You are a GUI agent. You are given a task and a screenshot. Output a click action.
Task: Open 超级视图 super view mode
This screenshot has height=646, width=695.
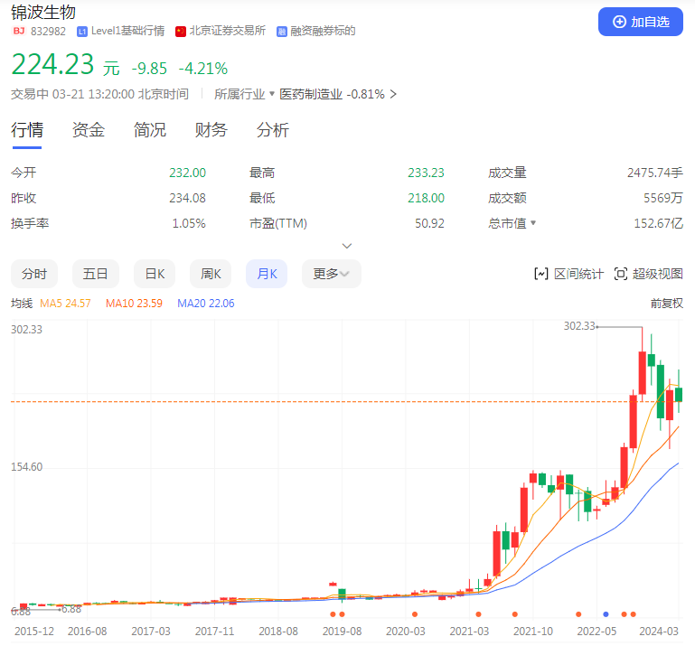click(x=648, y=274)
